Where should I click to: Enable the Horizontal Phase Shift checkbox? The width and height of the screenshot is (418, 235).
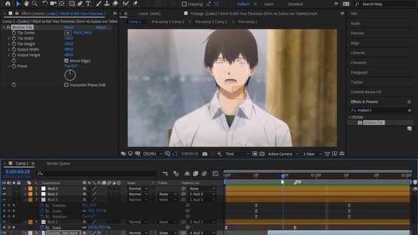coord(67,85)
